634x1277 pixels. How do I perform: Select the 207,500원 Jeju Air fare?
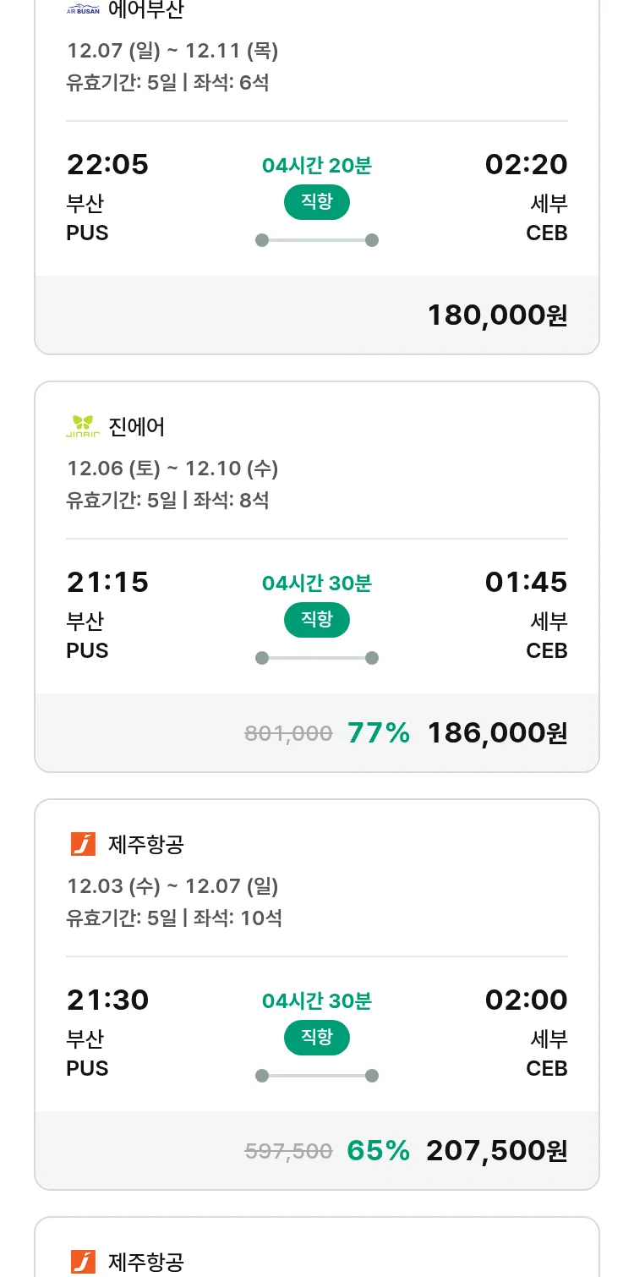click(497, 1151)
